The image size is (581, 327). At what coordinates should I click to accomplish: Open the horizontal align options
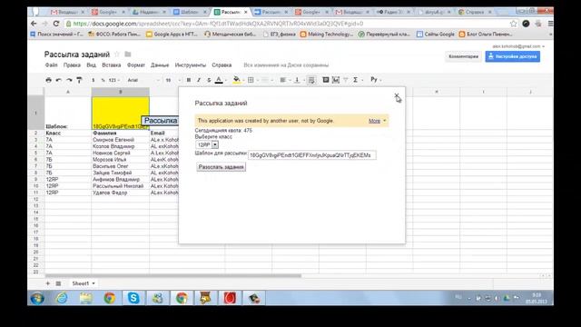click(284, 80)
